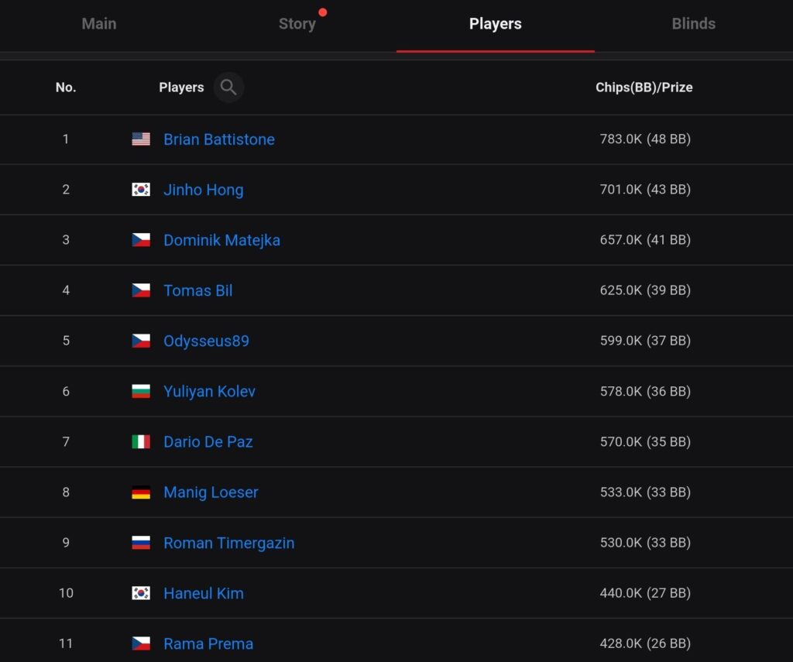This screenshot has height=662, width=793.
Task: Click the Bulgarian flag beside Yuliyan Kolev
Action: [141, 392]
